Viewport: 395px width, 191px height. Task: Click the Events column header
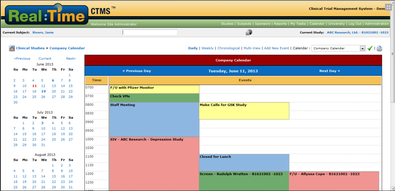coord(245,80)
